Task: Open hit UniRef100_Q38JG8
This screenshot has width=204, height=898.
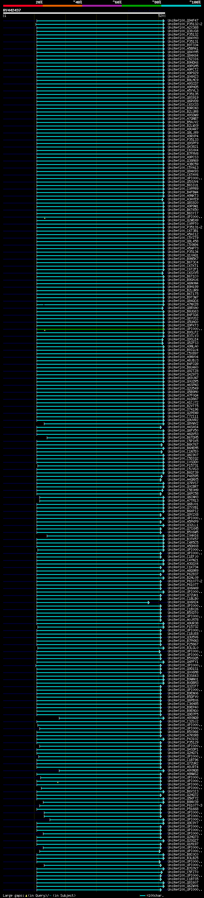Action: (x=183, y=31)
